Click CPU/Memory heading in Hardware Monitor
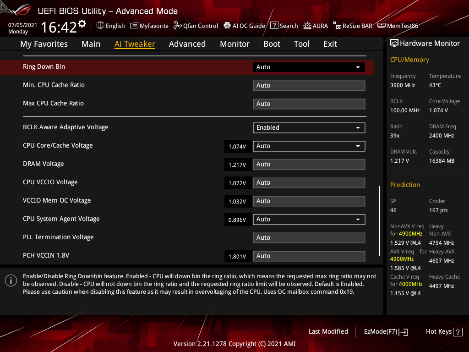The image size is (469, 352). pyautogui.click(x=409, y=60)
